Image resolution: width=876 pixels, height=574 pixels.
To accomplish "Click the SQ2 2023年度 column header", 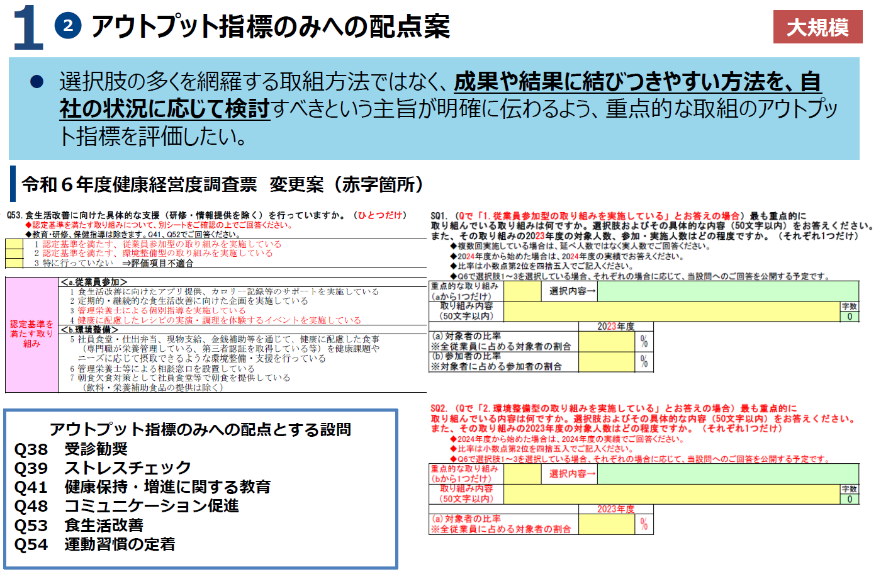I will pos(615,509).
